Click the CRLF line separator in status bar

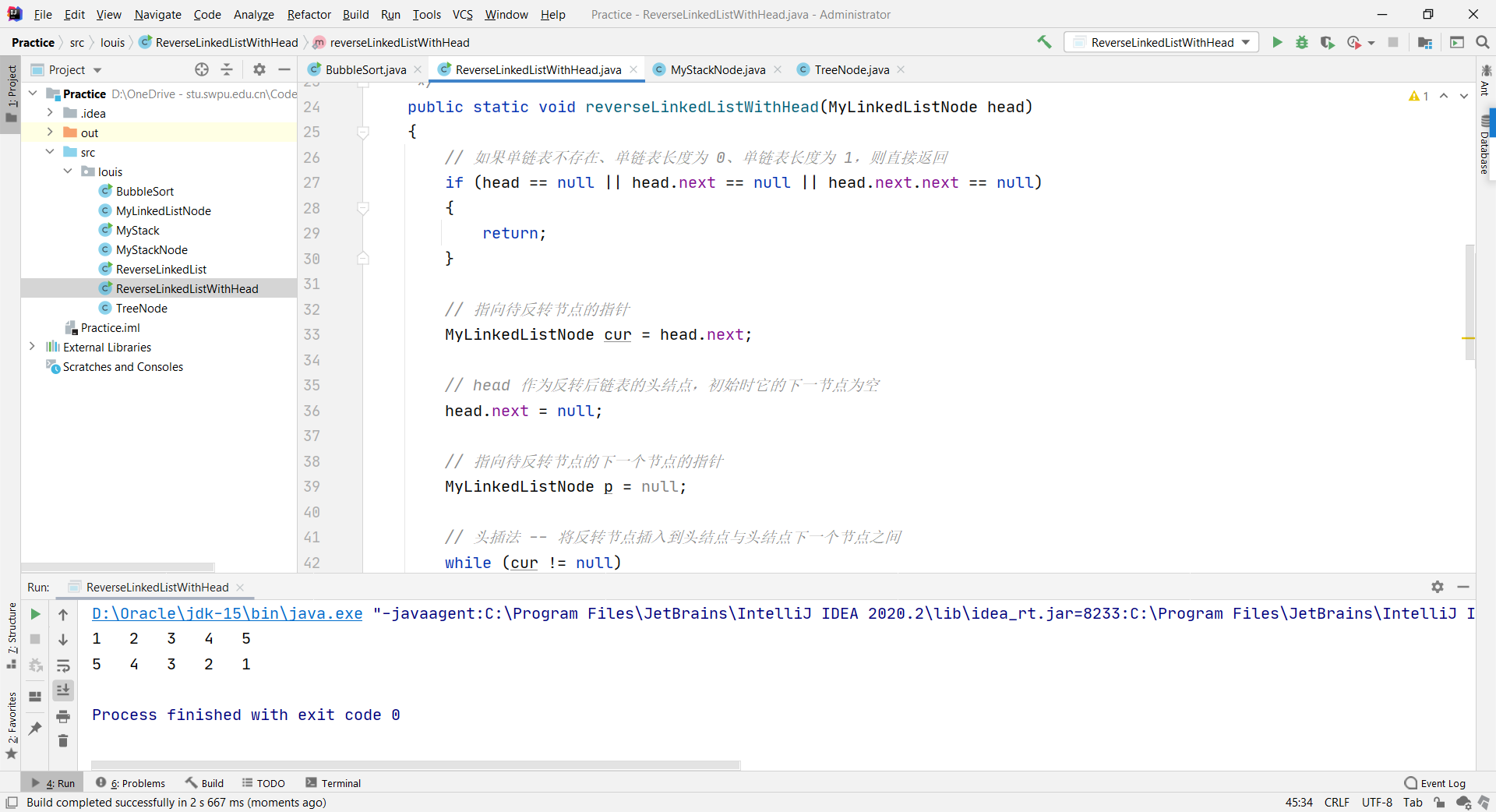[x=1337, y=802]
